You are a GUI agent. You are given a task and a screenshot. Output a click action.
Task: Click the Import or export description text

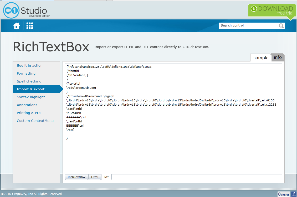click(x=152, y=47)
